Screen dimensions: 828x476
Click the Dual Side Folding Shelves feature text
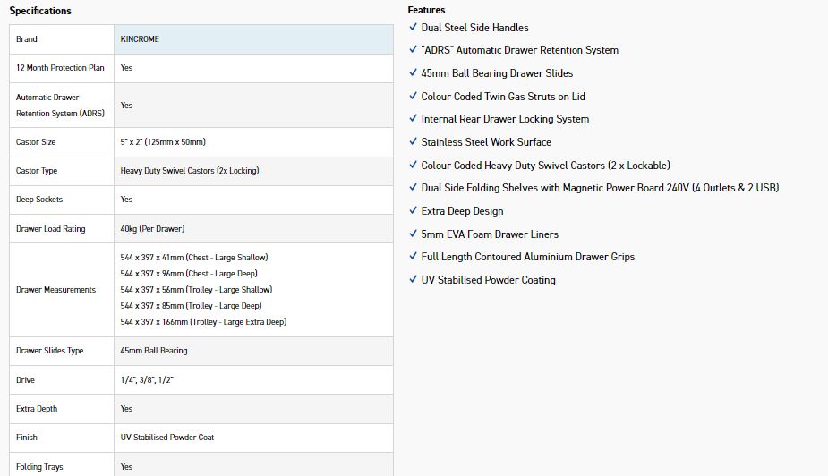600,188
